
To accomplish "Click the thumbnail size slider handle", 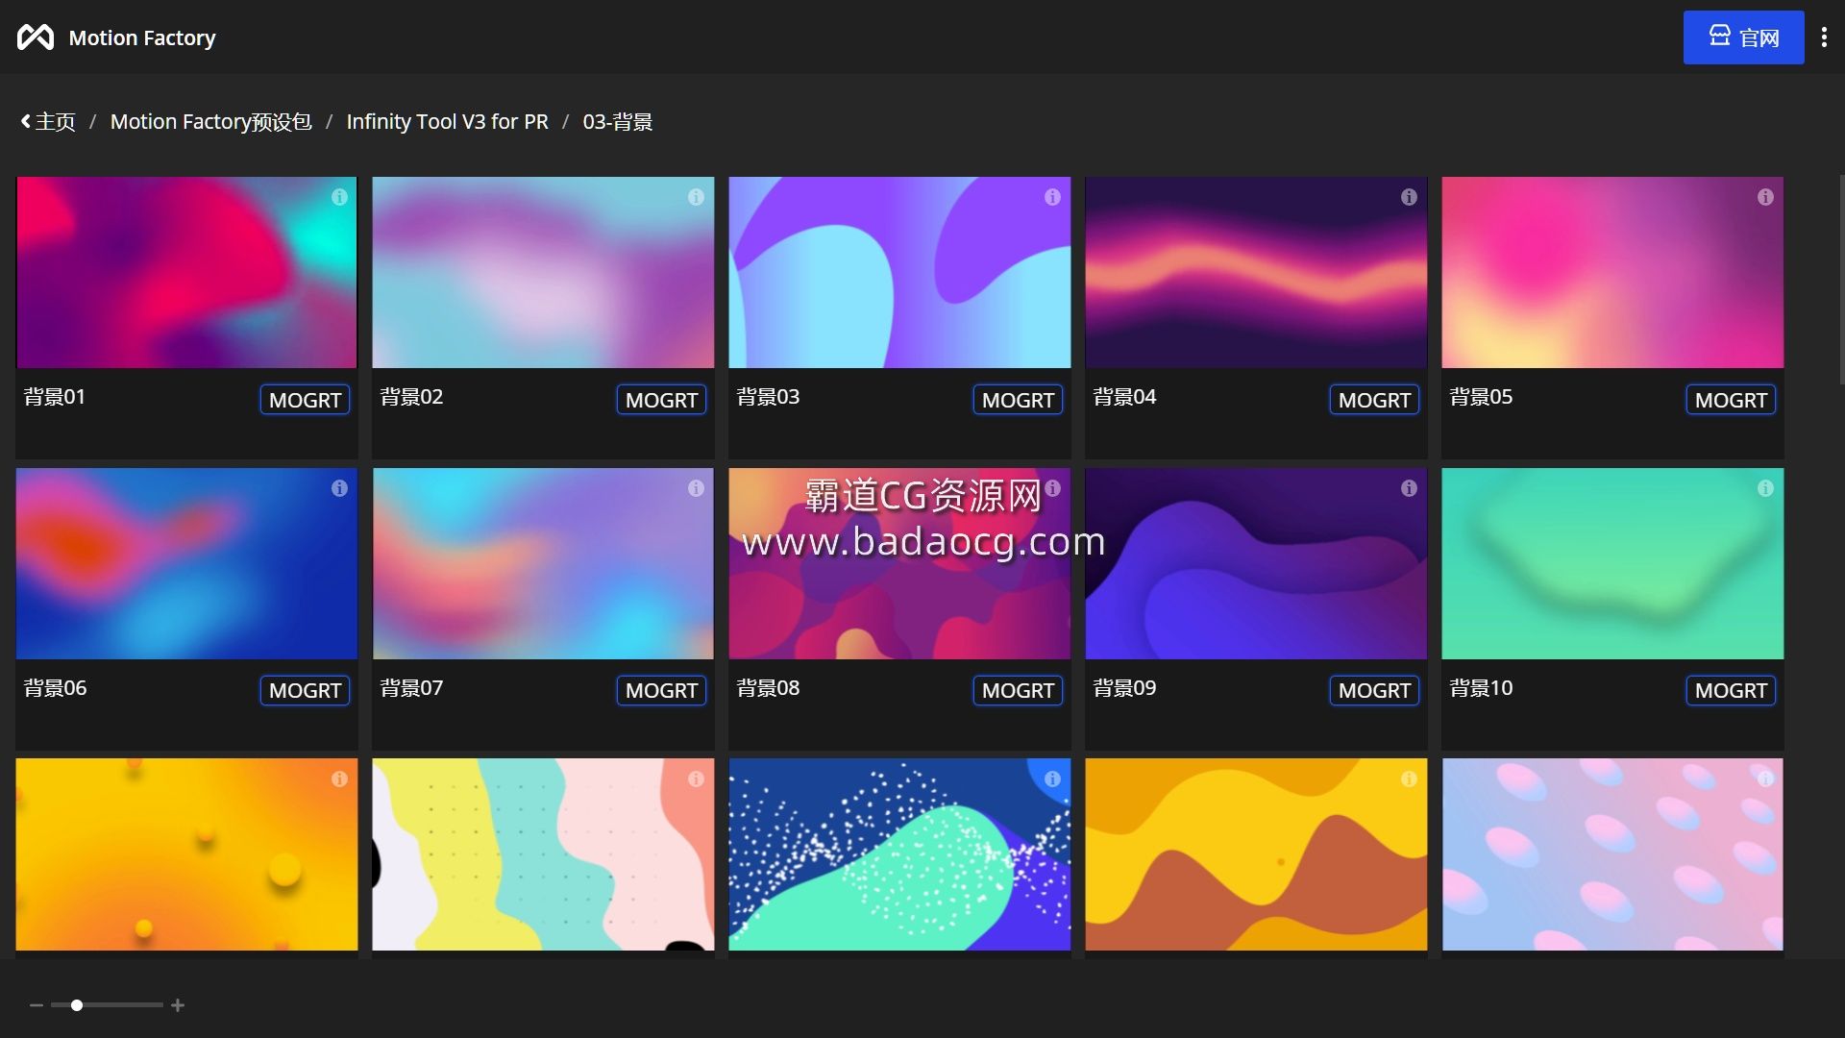I will pos(77,1005).
